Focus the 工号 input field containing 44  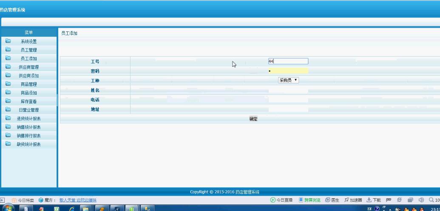click(x=288, y=61)
